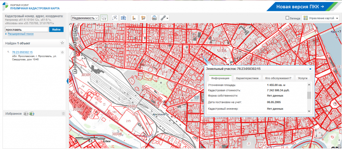Activate the measure distance tool
The height and width of the screenshot is (149, 342).
click(134, 18)
